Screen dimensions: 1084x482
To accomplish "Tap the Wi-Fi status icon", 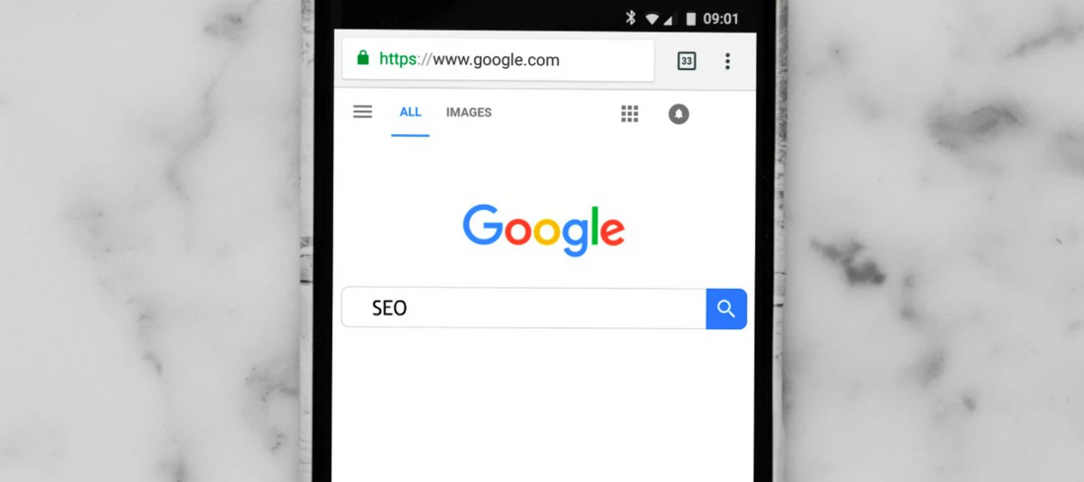I will pyautogui.click(x=652, y=20).
